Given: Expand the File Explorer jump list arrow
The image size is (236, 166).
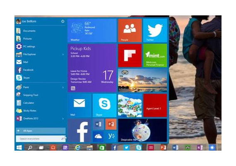Looking at the screenshot, I should click(x=63, y=54).
